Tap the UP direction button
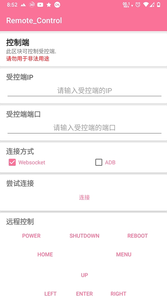The height and width of the screenshot is (298, 167). click(x=84, y=275)
